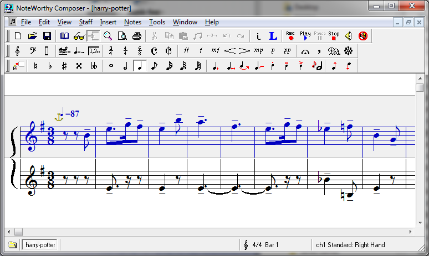Image resolution: width=429 pixels, height=256 pixels.
Task: Insert forte f dynamic
Action: 201,50
